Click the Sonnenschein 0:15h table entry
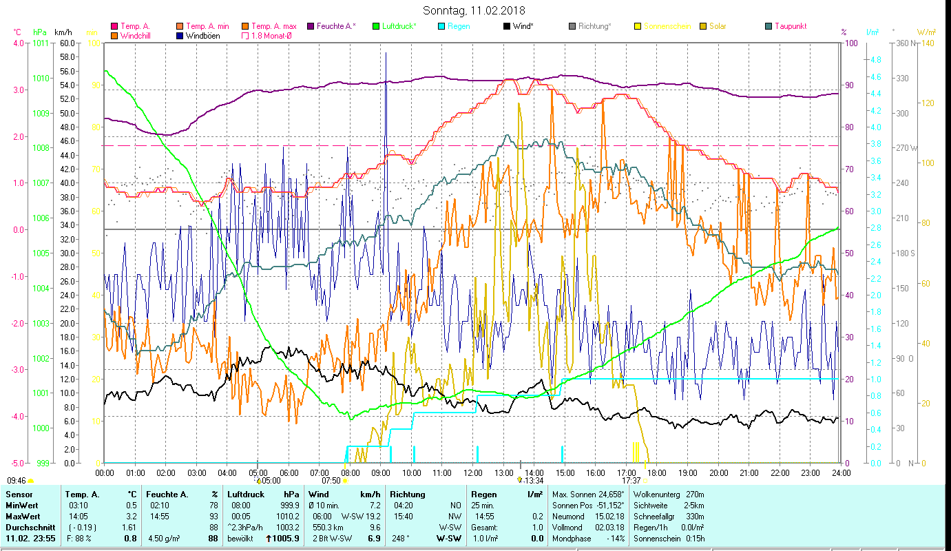This screenshot has width=951, height=551. click(669, 539)
